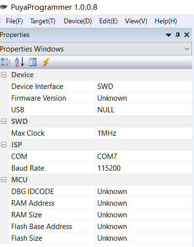Collapse the ISP category
Screen dimensions: 194x247
tap(3, 145)
